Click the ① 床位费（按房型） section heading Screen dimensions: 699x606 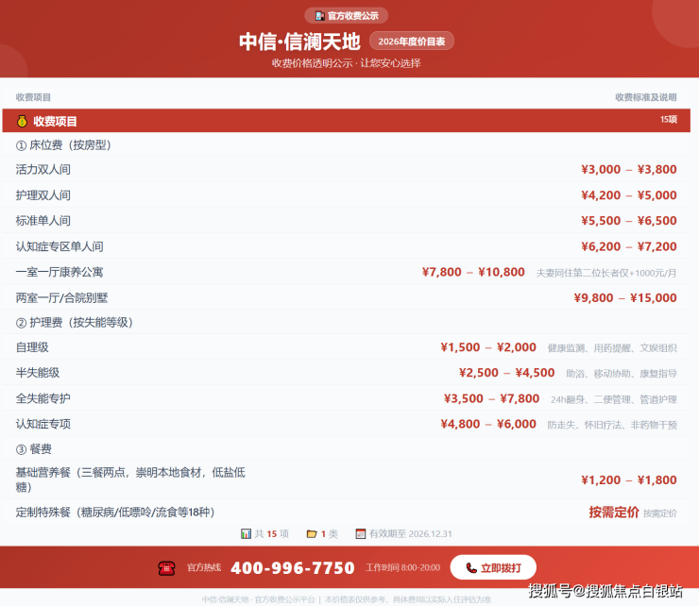(63, 144)
